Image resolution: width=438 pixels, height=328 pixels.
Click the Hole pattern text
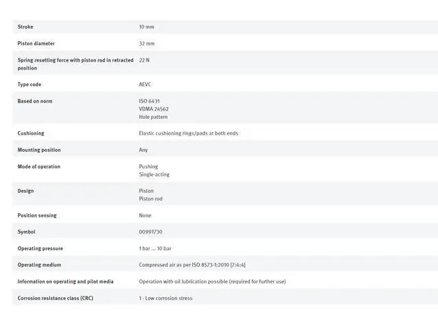(154, 117)
